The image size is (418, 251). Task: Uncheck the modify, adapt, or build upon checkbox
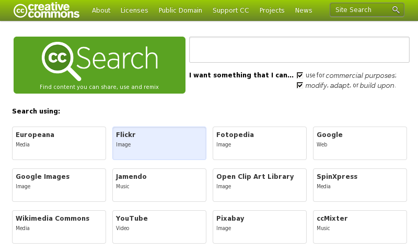click(300, 85)
